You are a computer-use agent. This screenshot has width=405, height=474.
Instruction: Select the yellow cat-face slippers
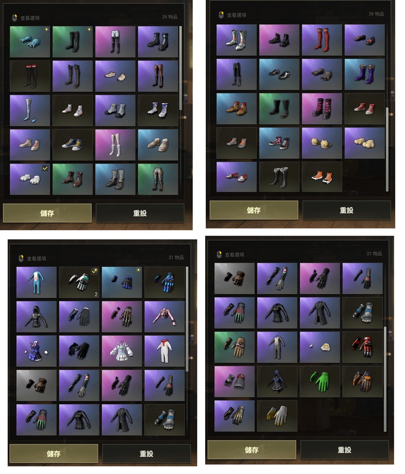click(x=322, y=143)
